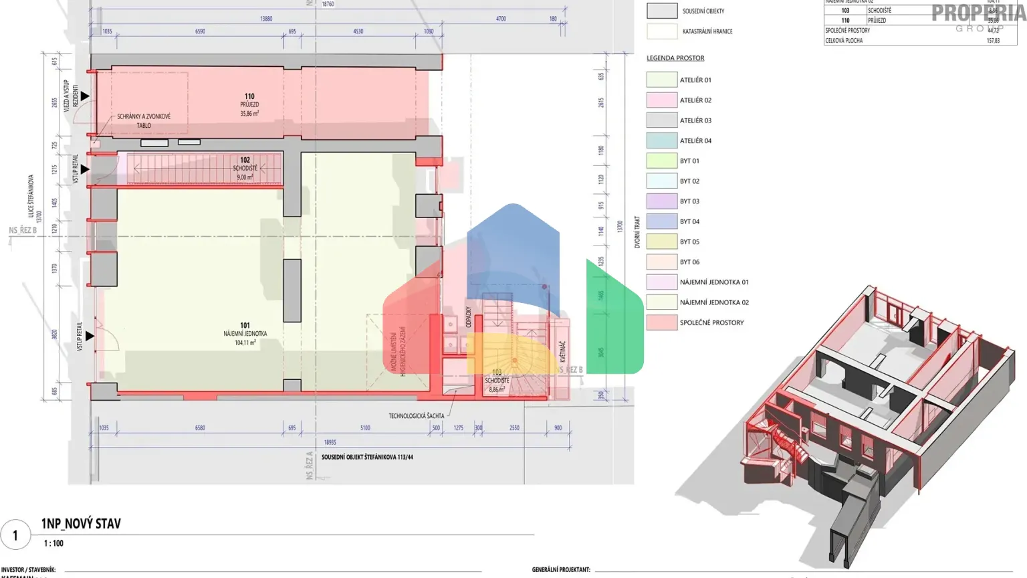Open the LEGENDA PROSTOR heading
This screenshot has width=1027, height=578.
pos(675,58)
